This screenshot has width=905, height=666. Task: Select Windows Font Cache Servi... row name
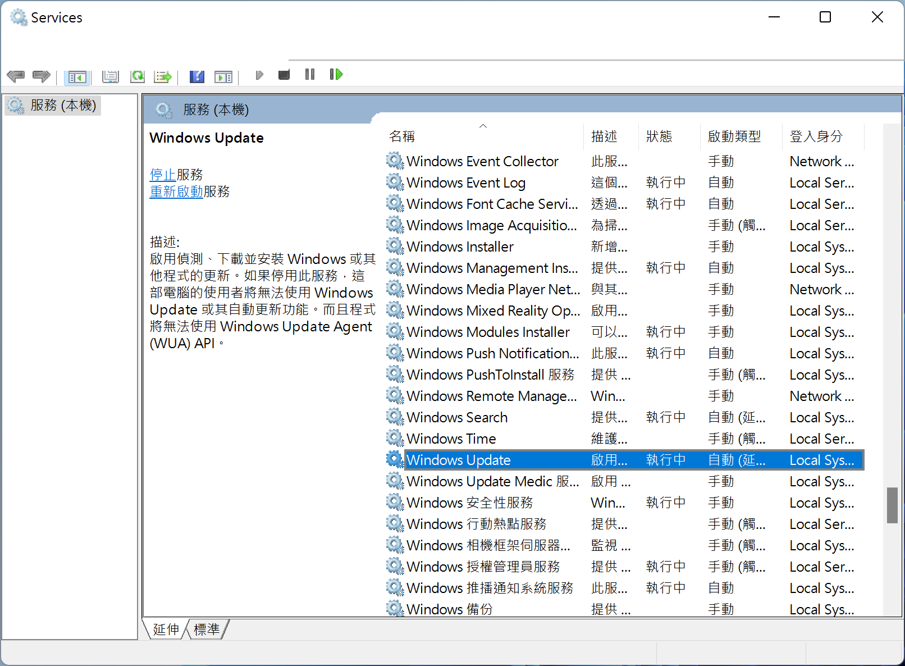[x=492, y=204]
